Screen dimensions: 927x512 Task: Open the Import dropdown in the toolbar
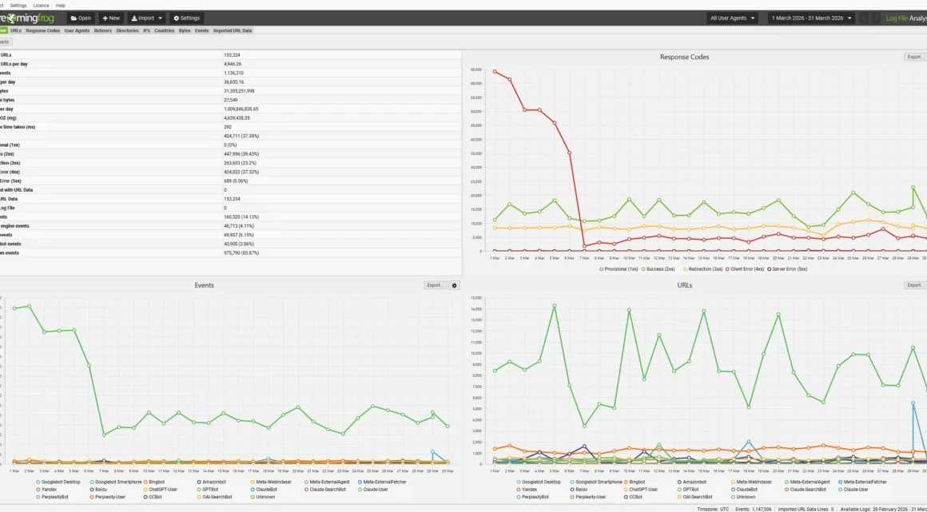pos(146,18)
